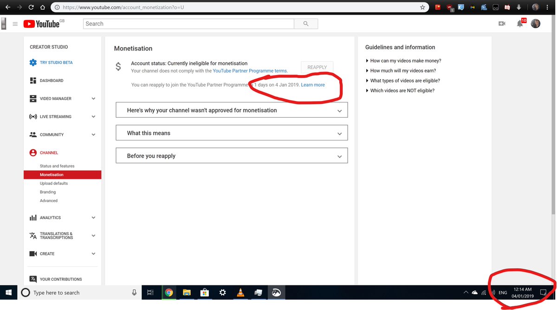Image resolution: width=557 pixels, height=310 pixels.
Task: Expand why your channel wasn't approved
Action: click(x=232, y=110)
